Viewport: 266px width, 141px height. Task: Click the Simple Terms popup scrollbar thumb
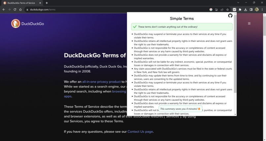point(235,53)
